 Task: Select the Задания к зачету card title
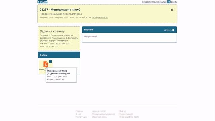click(52, 31)
